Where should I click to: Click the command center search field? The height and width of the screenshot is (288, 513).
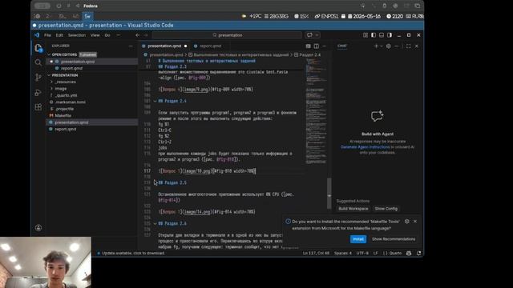227,35
